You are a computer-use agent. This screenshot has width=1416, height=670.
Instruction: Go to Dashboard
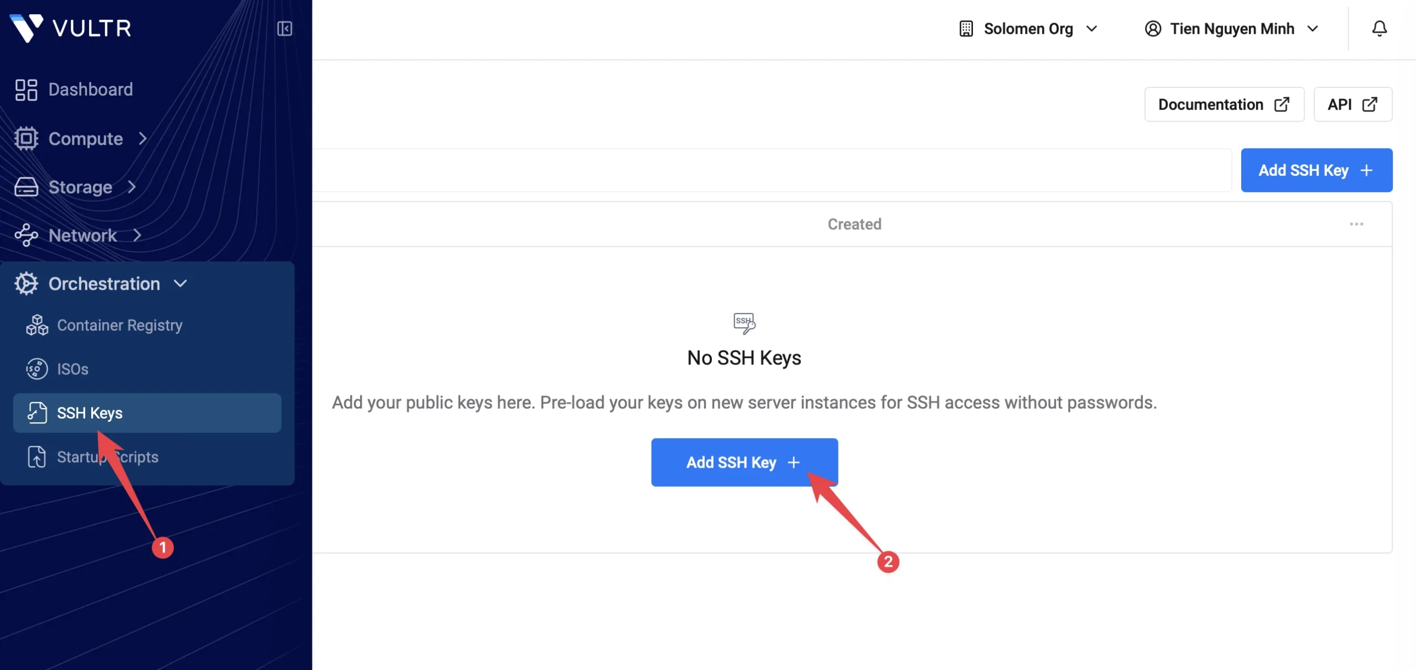tap(91, 90)
